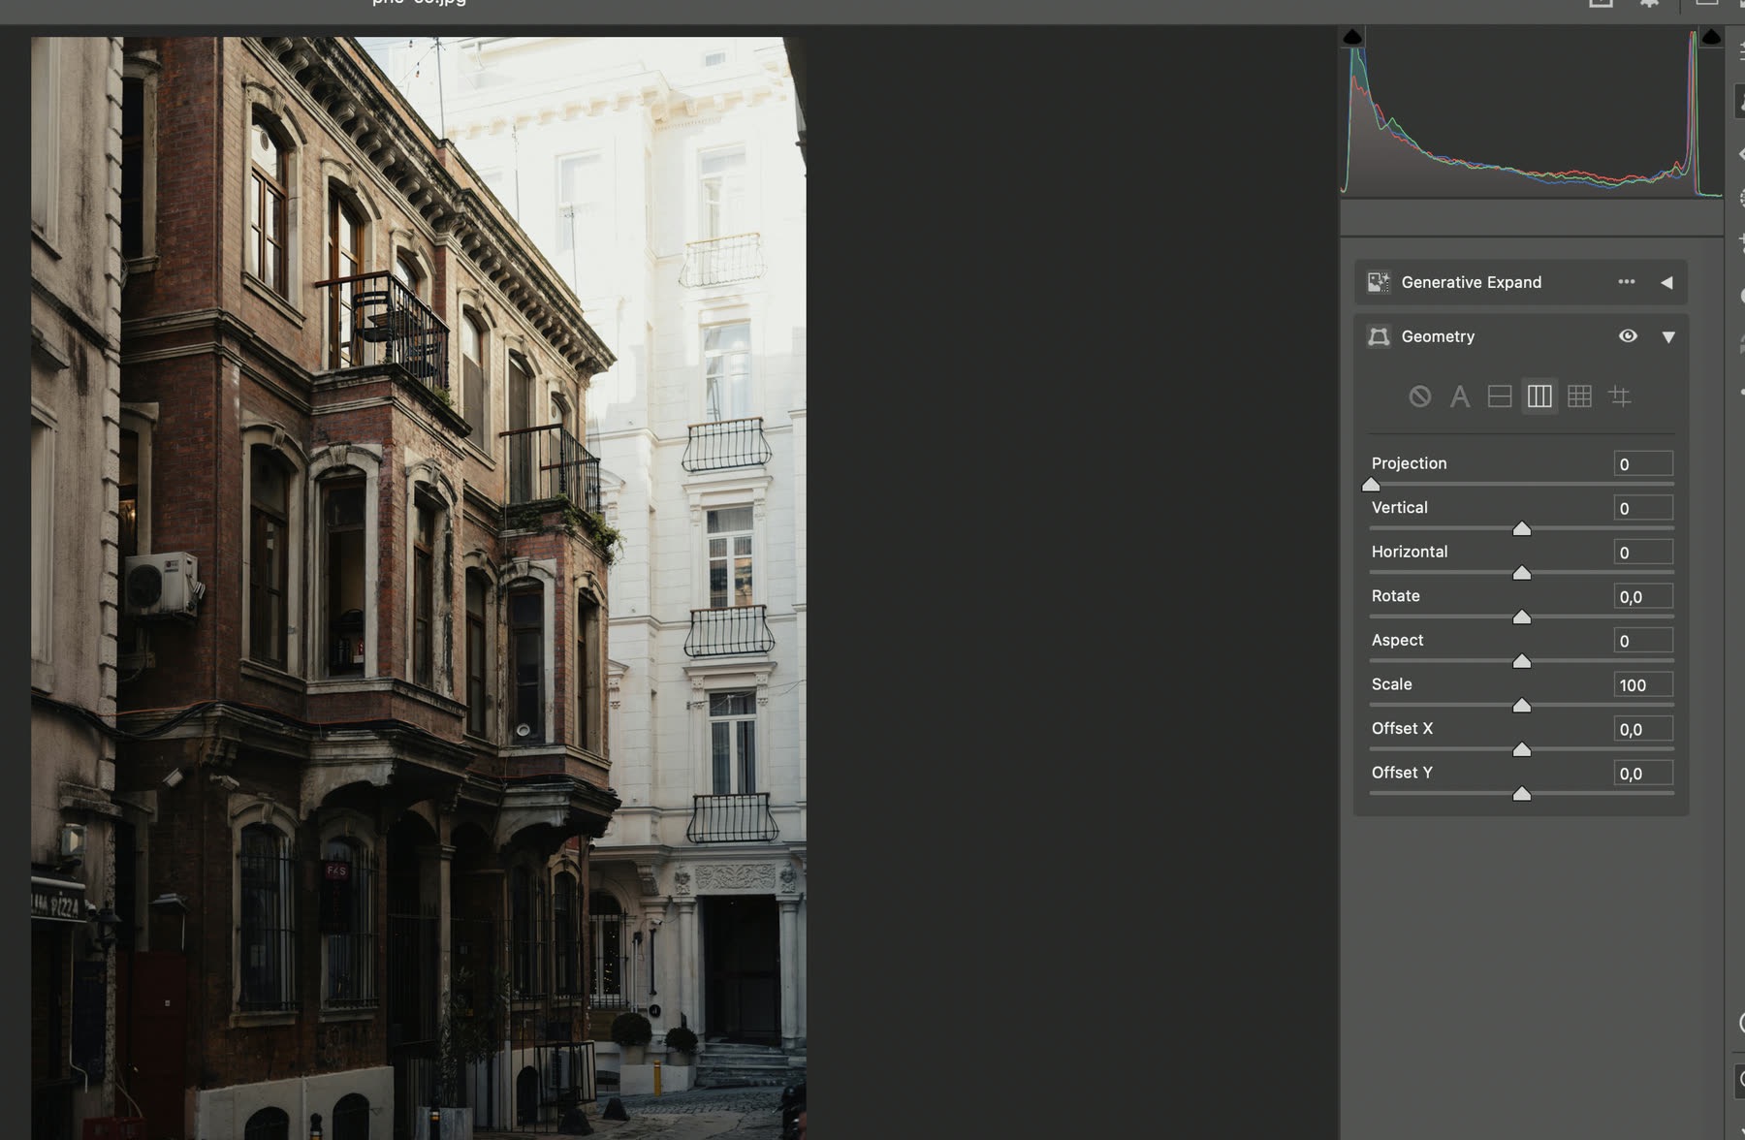The image size is (1745, 1140).
Task: Select the Vertical upright mode icon
Action: tap(1539, 396)
